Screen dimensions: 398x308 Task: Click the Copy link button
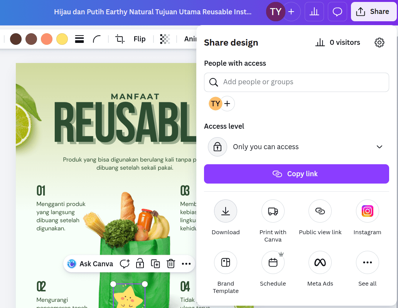tap(296, 174)
